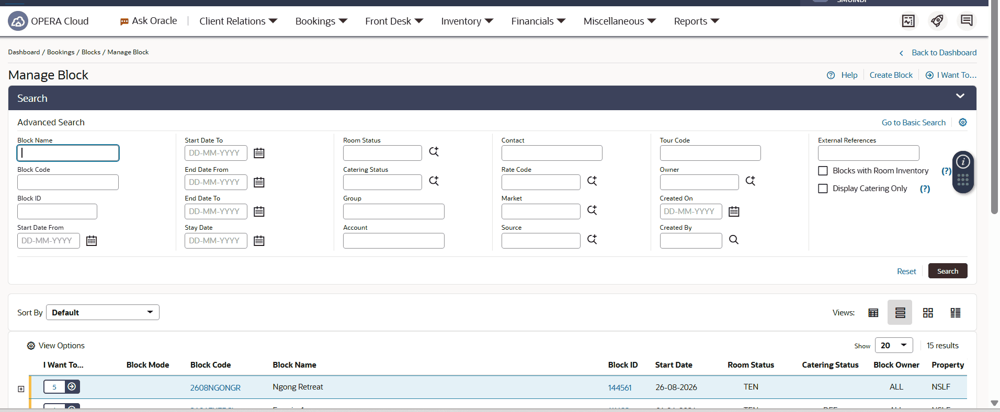Open Rate Code lookup search
Screen dimensions: 1000x412
(592, 181)
